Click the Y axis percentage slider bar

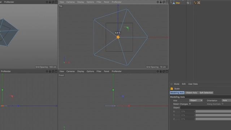pyautogui.click(x=213, y=115)
